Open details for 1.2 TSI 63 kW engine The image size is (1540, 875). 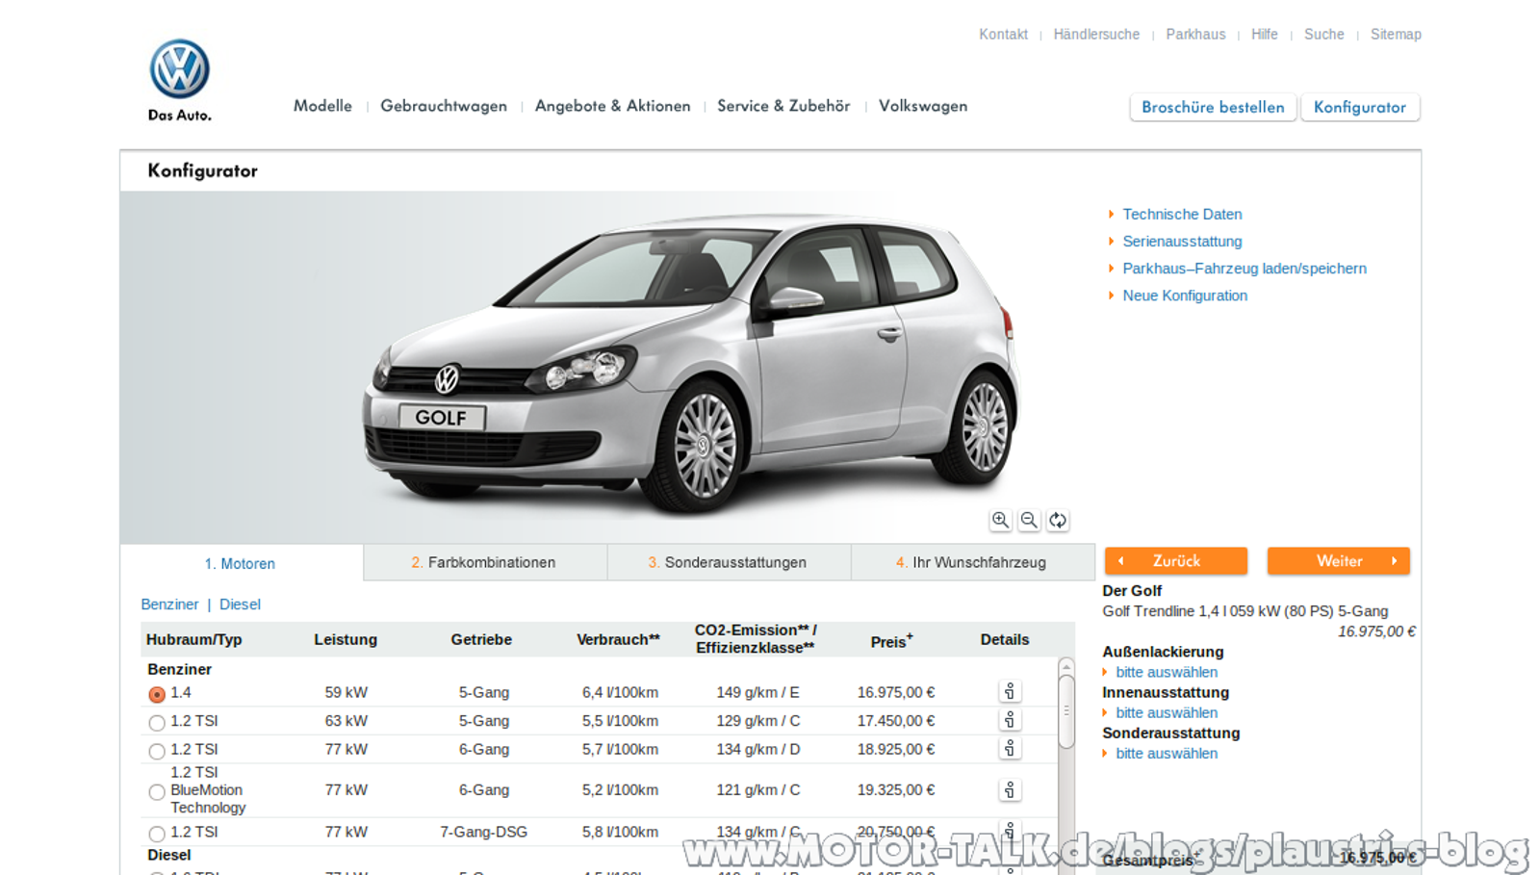1010,720
